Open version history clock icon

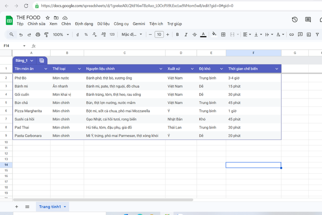(295, 19)
